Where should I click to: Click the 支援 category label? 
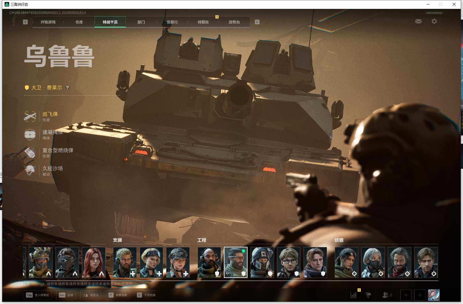[x=117, y=240]
